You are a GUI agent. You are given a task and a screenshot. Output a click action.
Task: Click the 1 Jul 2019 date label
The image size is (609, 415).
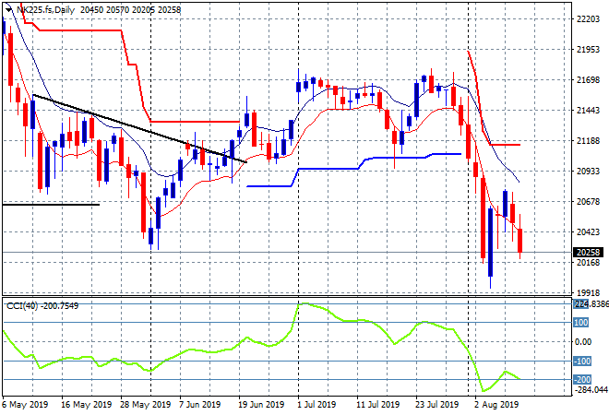pyautogui.click(x=316, y=405)
